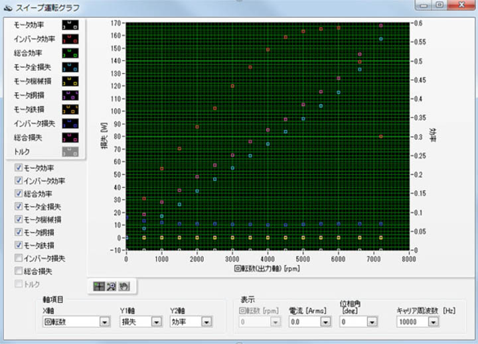
Task: Enable the インバータ損失 checkbox
Action: [19, 258]
